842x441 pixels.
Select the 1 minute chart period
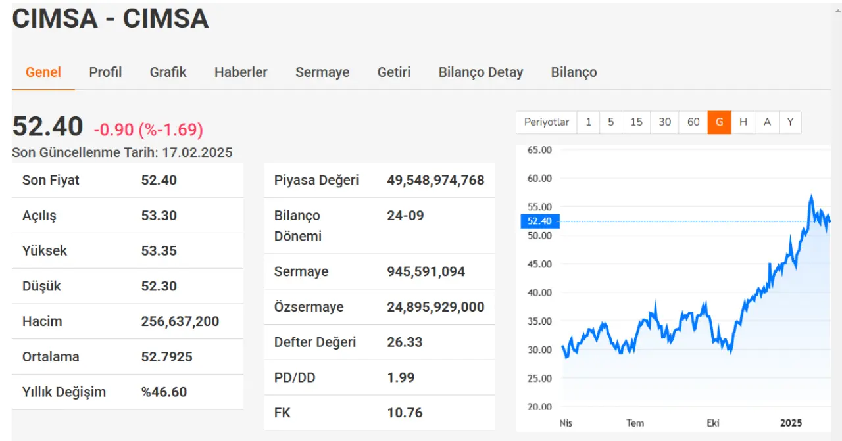[x=588, y=122]
